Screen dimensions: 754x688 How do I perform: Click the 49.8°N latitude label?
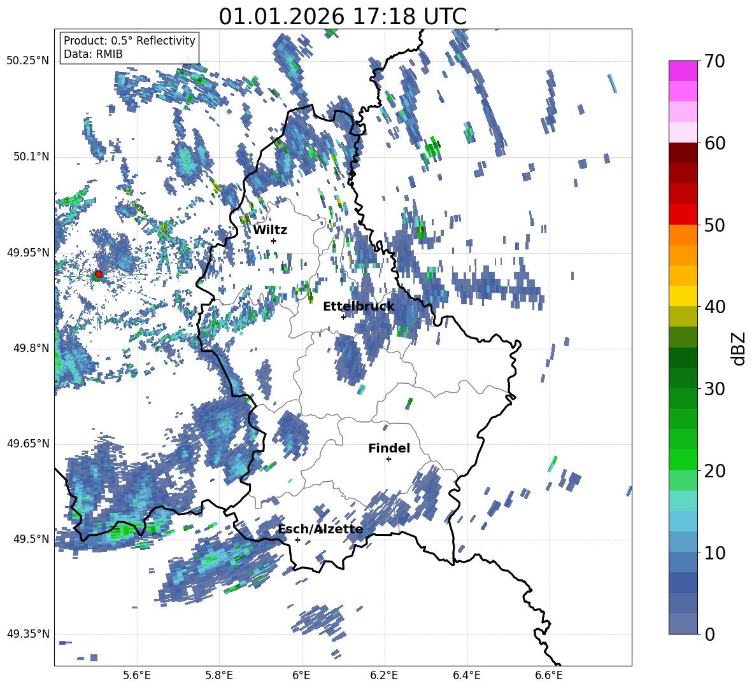(31, 348)
